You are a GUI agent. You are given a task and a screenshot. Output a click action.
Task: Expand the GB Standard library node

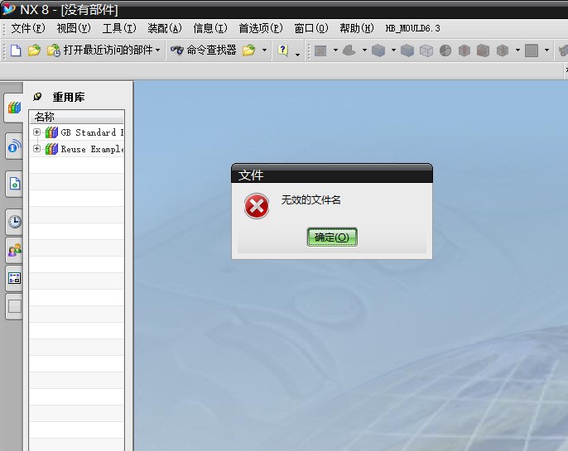pyautogui.click(x=36, y=132)
